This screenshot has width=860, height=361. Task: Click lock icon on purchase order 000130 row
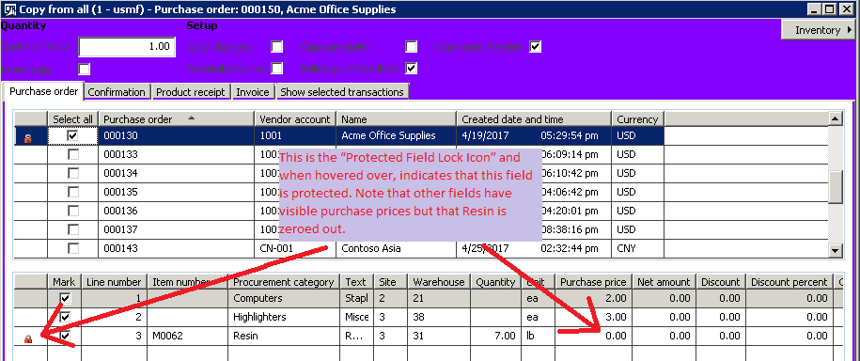pyautogui.click(x=28, y=139)
